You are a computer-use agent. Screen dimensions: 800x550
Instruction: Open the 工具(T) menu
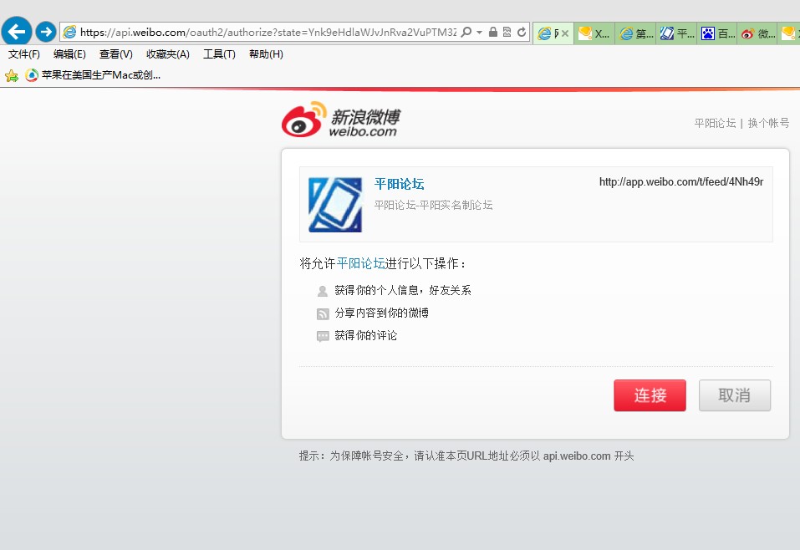tap(219, 54)
